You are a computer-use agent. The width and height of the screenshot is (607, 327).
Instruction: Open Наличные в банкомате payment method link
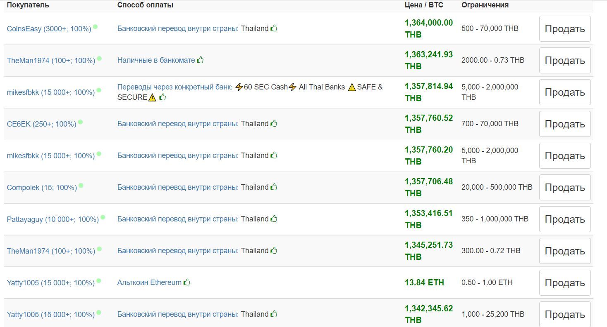coord(156,60)
